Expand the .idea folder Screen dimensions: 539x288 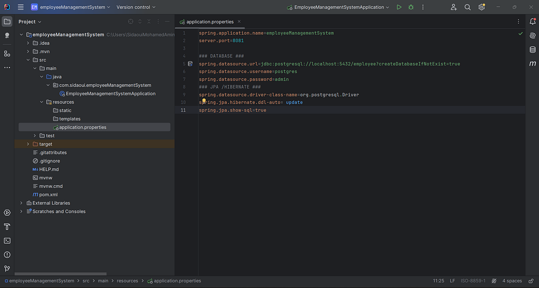(x=28, y=43)
